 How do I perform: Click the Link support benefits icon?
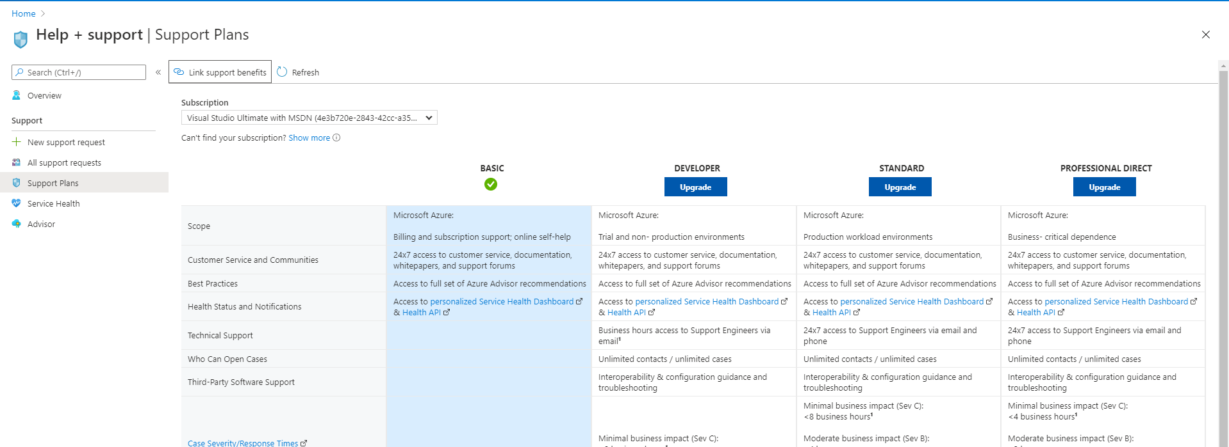point(179,72)
